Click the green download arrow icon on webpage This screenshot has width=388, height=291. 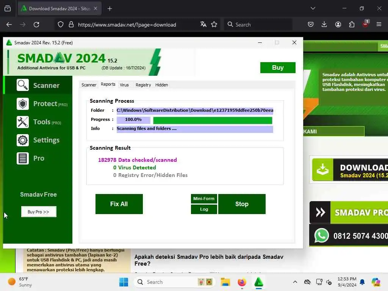323,170
